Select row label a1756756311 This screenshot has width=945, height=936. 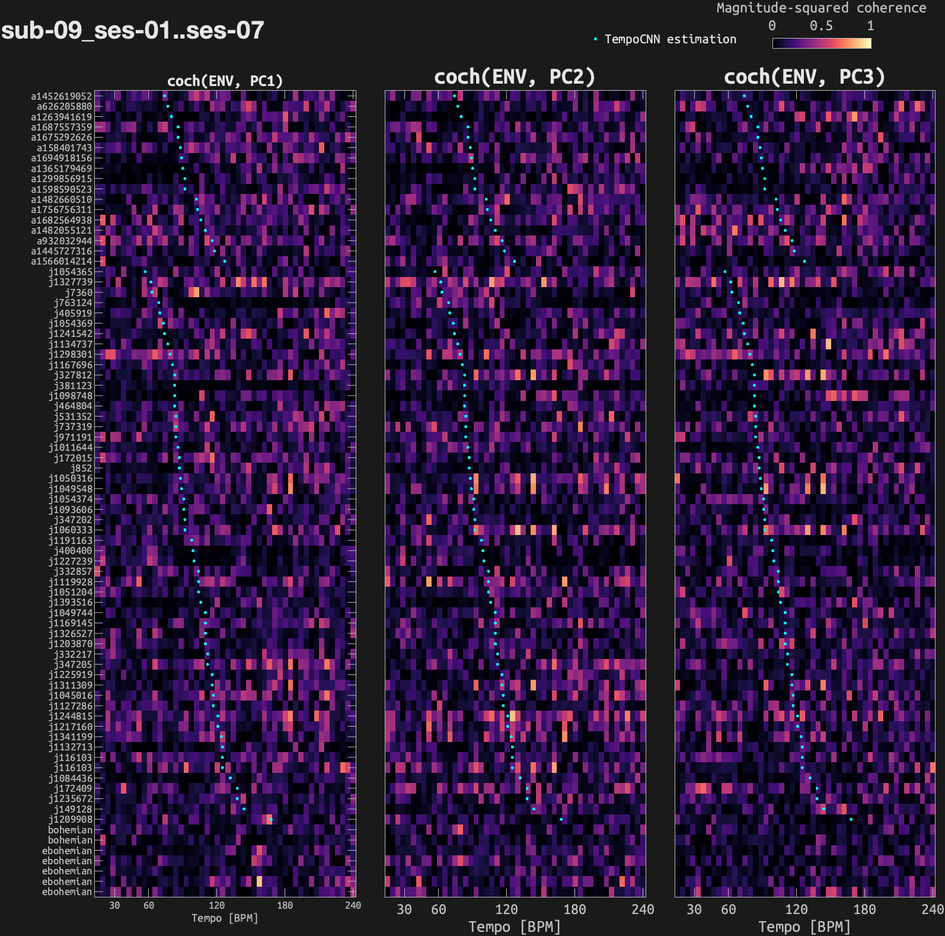tap(62, 209)
